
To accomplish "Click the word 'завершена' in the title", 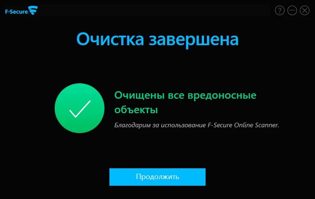I will point(194,40).
